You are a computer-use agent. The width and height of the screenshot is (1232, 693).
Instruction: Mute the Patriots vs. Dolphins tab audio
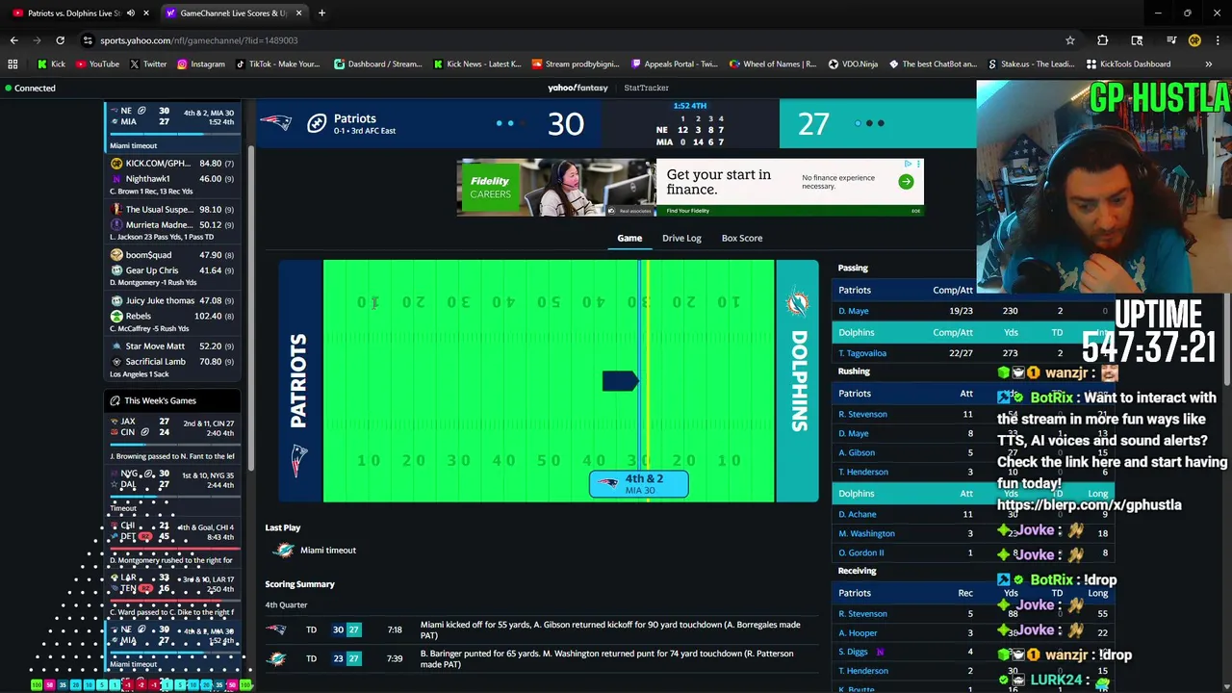click(x=131, y=13)
